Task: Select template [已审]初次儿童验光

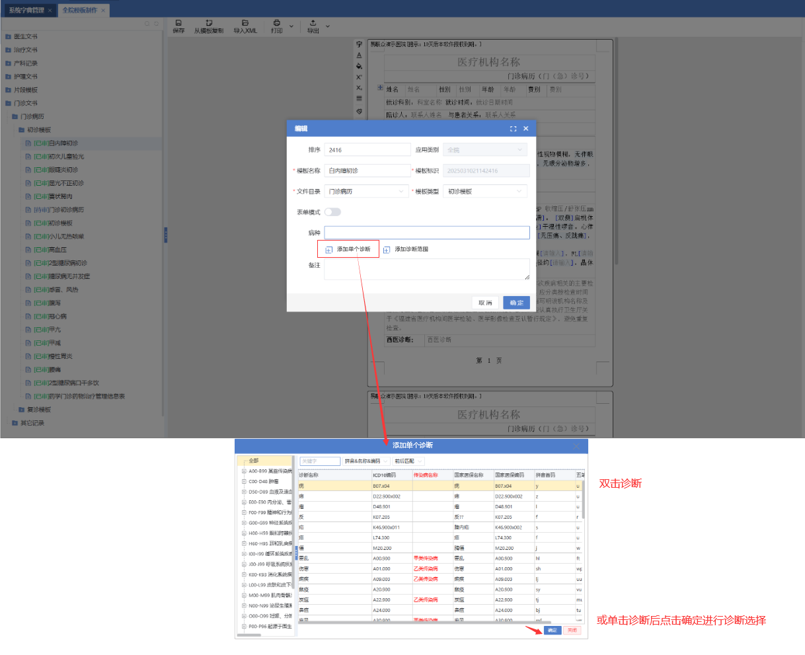Action: (59, 157)
